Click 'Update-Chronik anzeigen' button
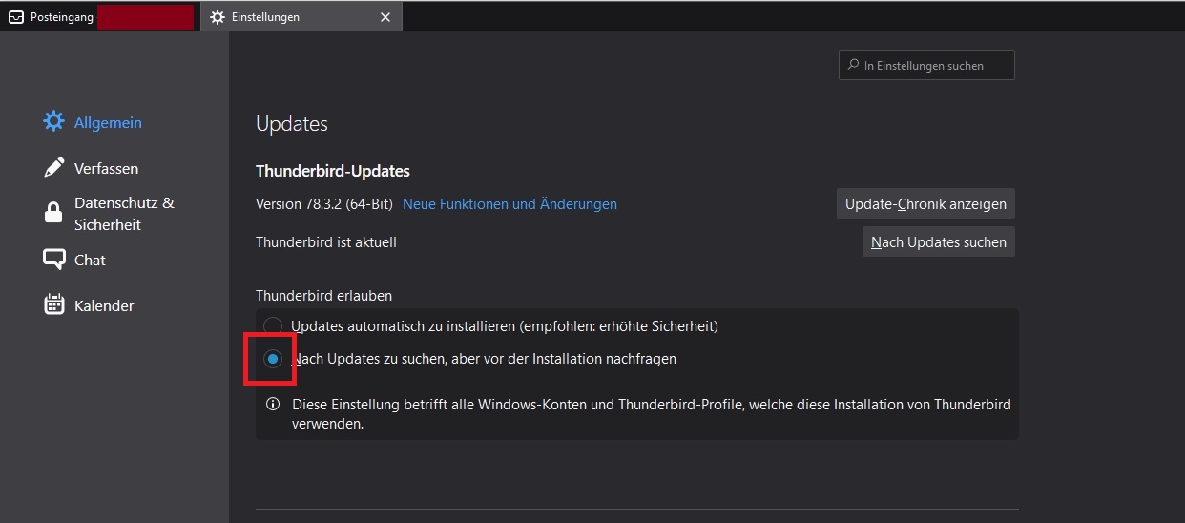The width and height of the screenshot is (1185, 523). click(x=925, y=203)
